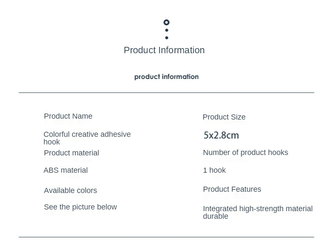
Task: Select "Colorful creative adhesive hook" text
Action: tap(87, 138)
